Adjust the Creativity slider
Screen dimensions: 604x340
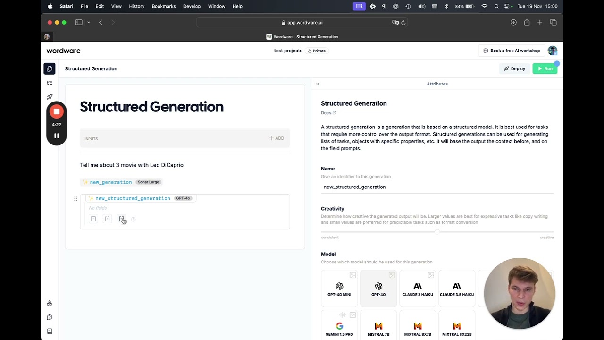click(437, 232)
